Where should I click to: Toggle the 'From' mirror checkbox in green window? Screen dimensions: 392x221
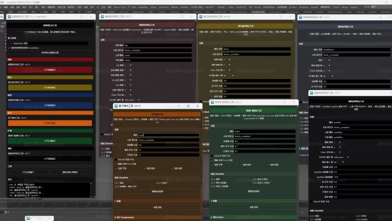212,160
